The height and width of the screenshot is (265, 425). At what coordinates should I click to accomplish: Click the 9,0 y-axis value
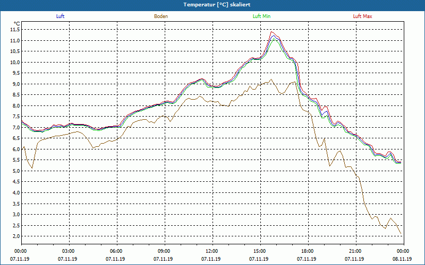(x=16, y=84)
